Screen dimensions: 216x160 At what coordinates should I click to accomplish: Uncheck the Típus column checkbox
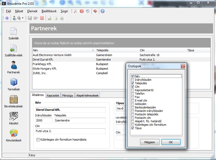132,128
